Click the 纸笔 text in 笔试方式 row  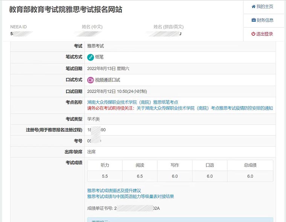(99, 57)
